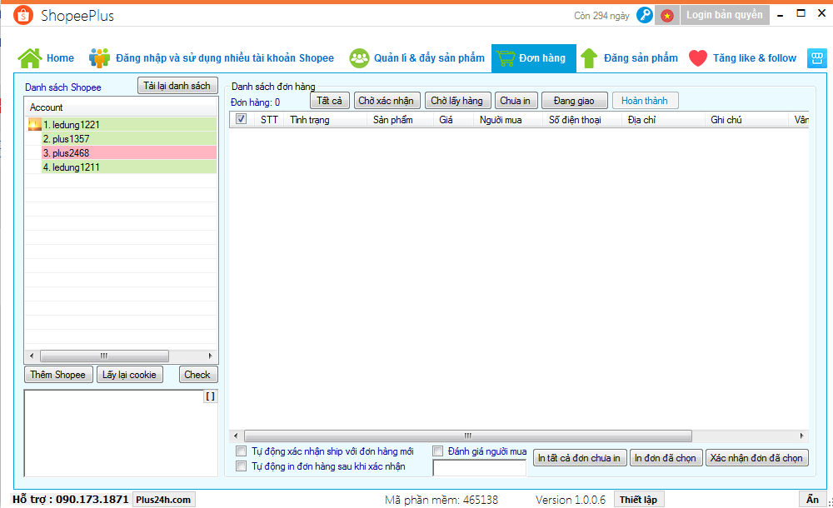Image resolution: width=833 pixels, height=508 pixels.
Task: Click the blue shop icon at far right
Action: [816, 58]
